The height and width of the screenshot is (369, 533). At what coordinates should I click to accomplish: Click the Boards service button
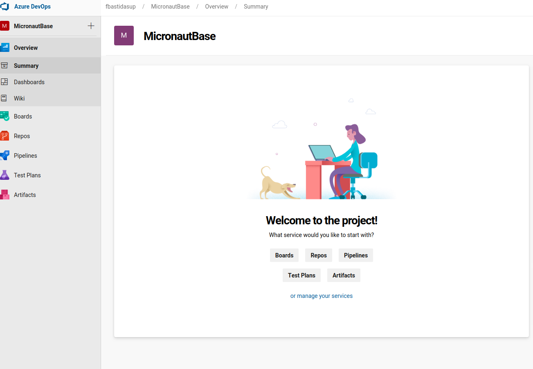[x=284, y=255]
